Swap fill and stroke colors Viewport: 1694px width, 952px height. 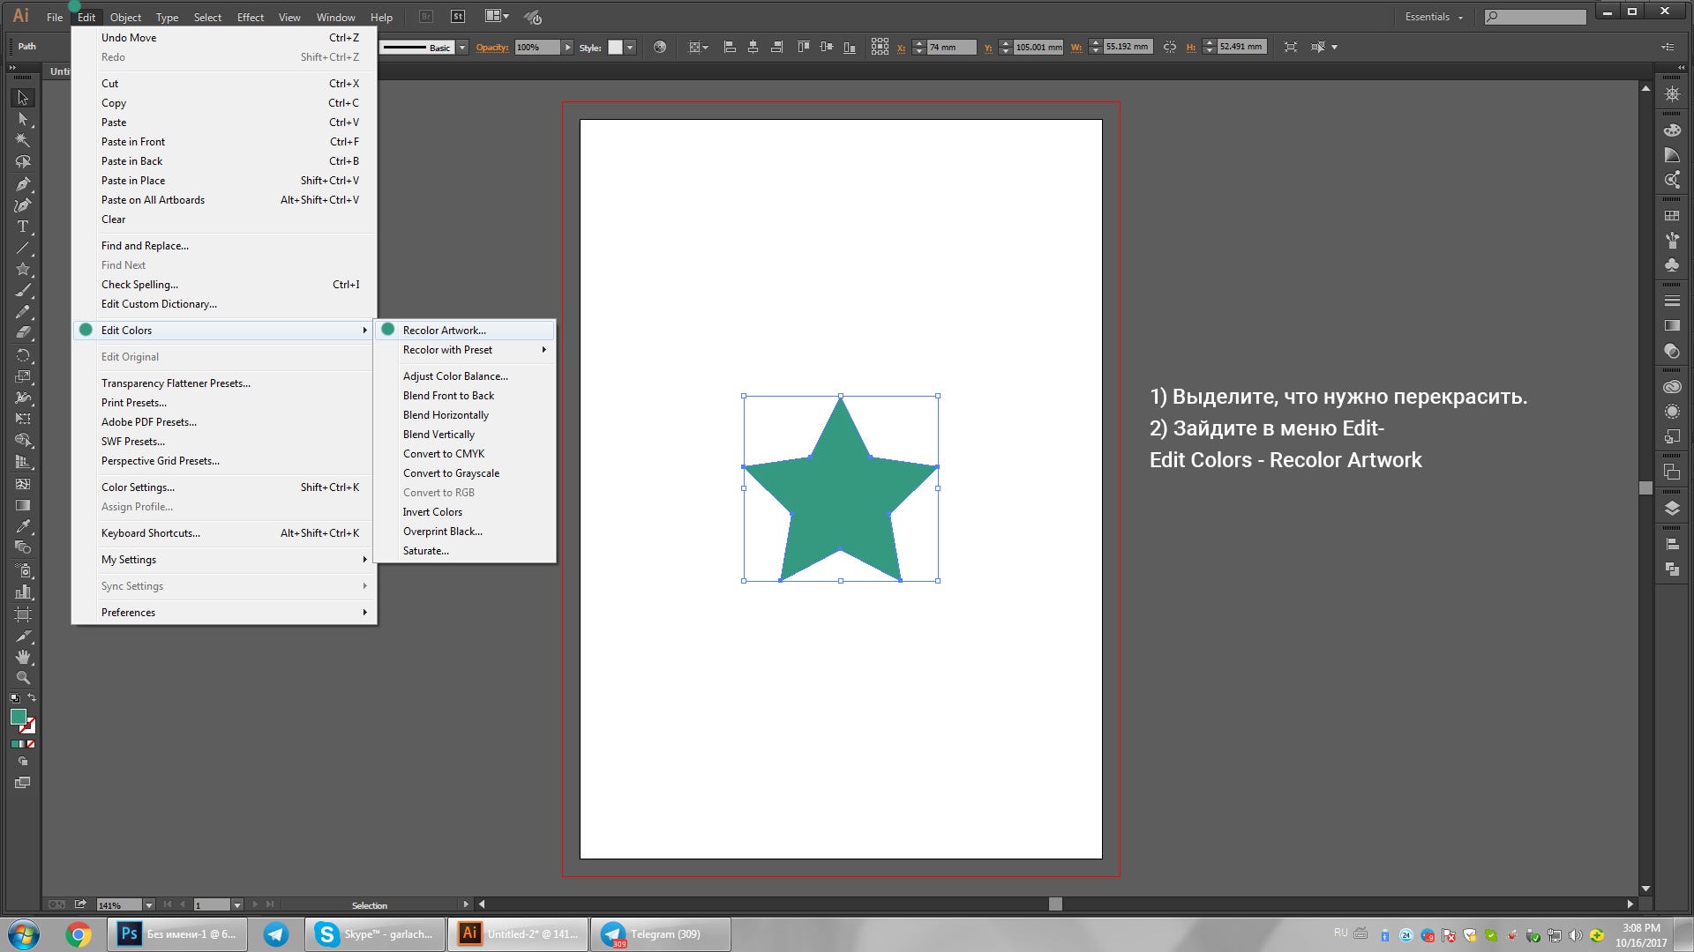pyautogui.click(x=32, y=697)
